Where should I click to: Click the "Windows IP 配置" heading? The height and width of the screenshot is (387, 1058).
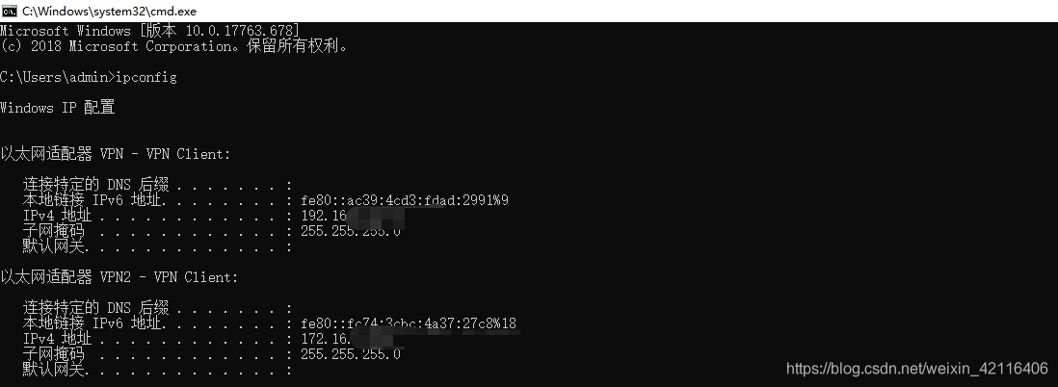point(58,108)
